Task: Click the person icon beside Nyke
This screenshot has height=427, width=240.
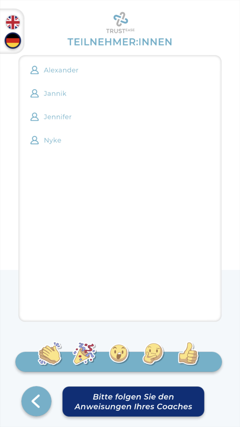Action: click(35, 140)
